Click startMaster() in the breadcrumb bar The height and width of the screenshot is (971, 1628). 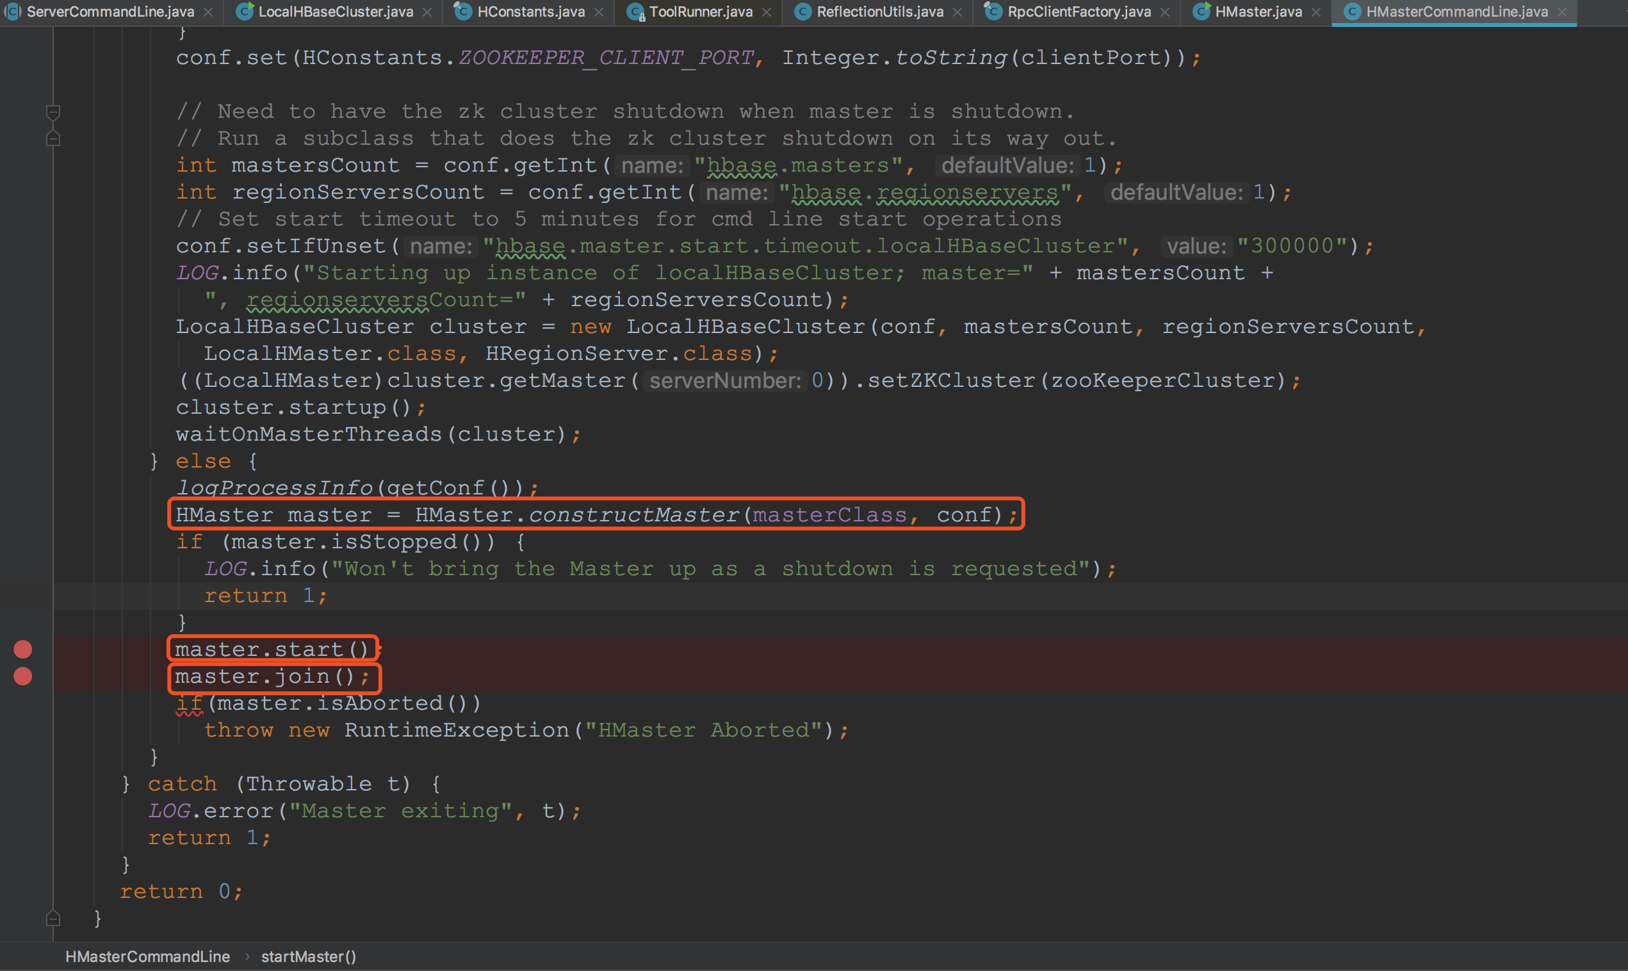[x=309, y=957]
